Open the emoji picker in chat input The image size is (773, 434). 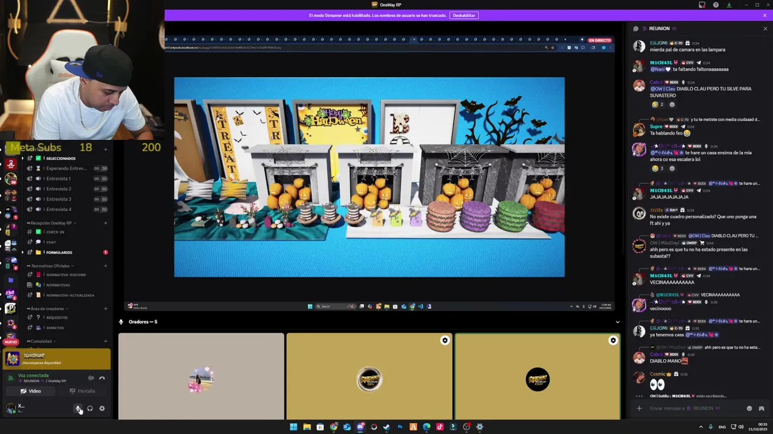(749, 408)
